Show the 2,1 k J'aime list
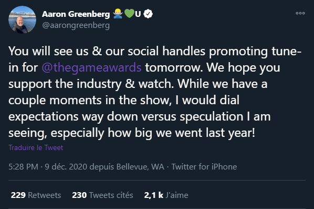The height and width of the screenshot is (209, 314). click(166, 195)
